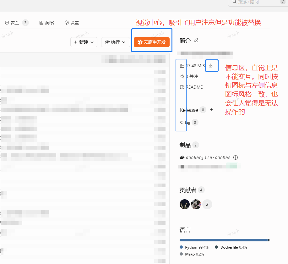Click the storage icon before 17.48 MiB
The image size is (288, 264).
click(182, 66)
